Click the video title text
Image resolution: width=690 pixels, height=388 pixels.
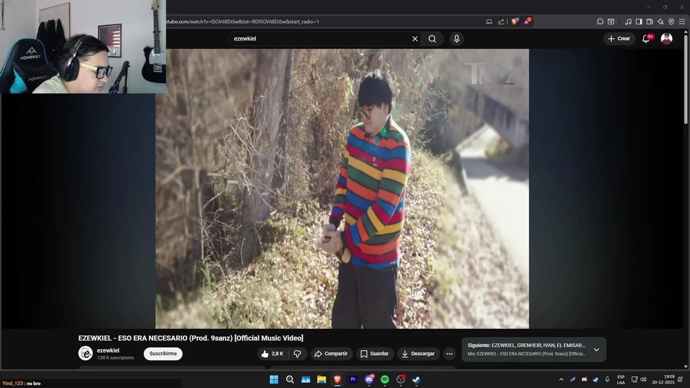pyautogui.click(x=191, y=338)
